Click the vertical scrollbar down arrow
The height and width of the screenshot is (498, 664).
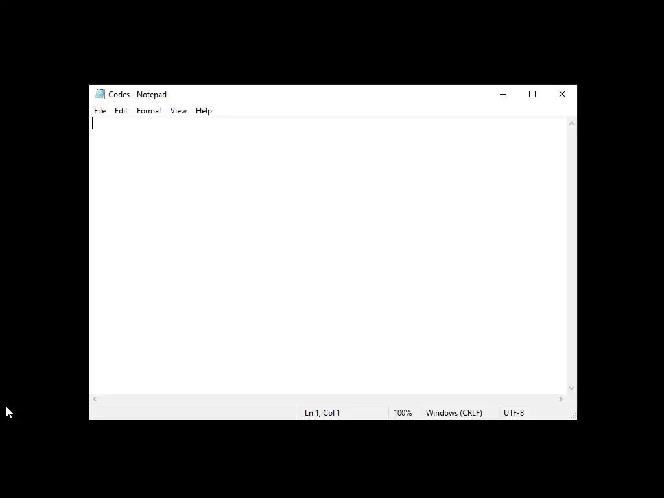point(571,388)
